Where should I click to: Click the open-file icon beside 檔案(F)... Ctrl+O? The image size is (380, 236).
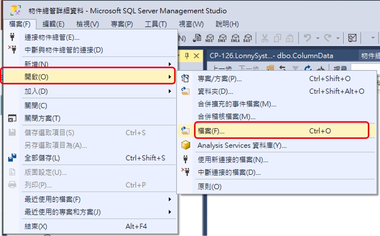pos(185,131)
